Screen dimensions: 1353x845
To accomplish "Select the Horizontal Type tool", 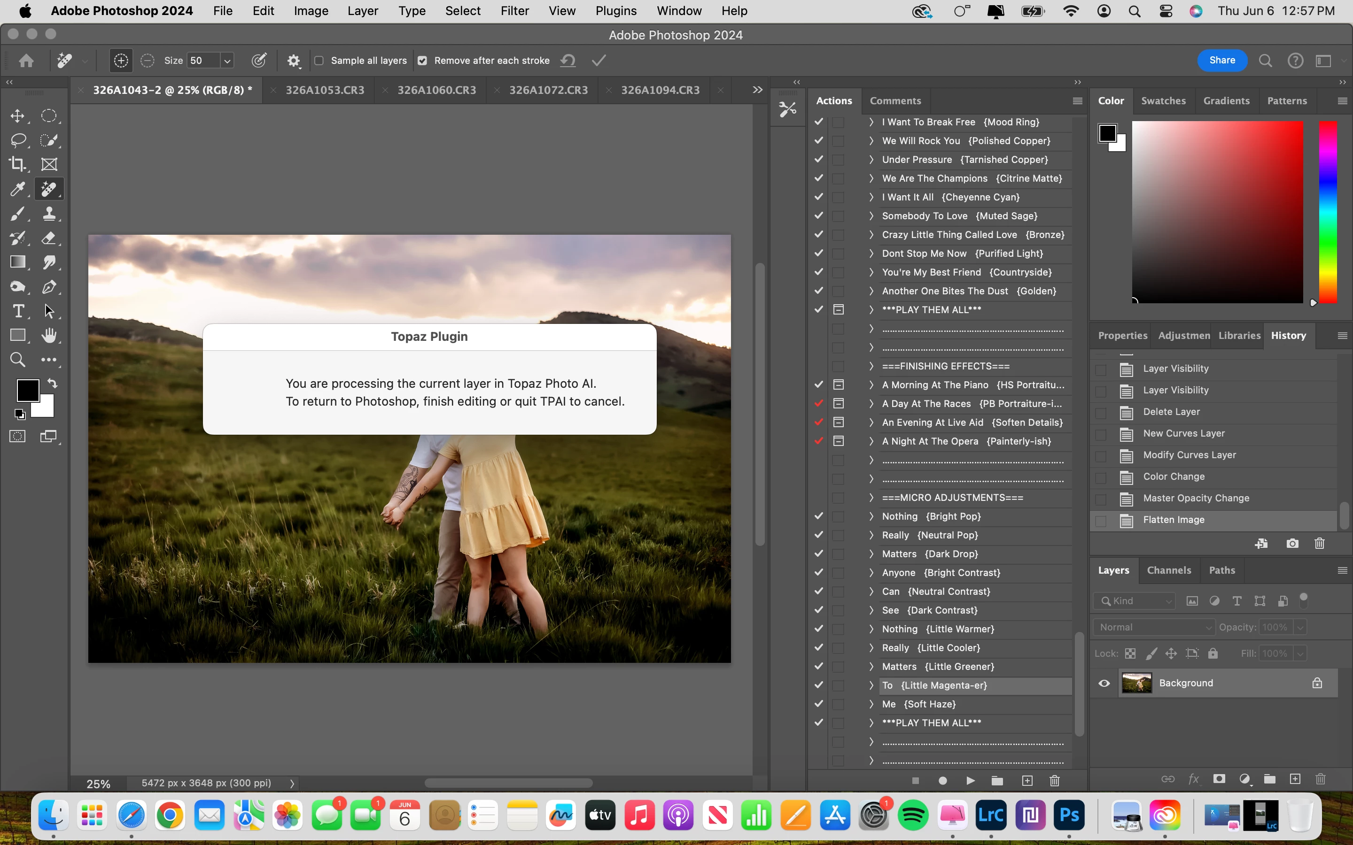I will pos(17,311).
